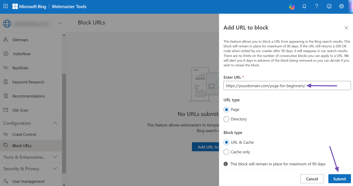Image resolution: width=353 pixels, height=186 pixels.
Task: Open Sitemaps in the sidebar
Action: coord(20,40)
